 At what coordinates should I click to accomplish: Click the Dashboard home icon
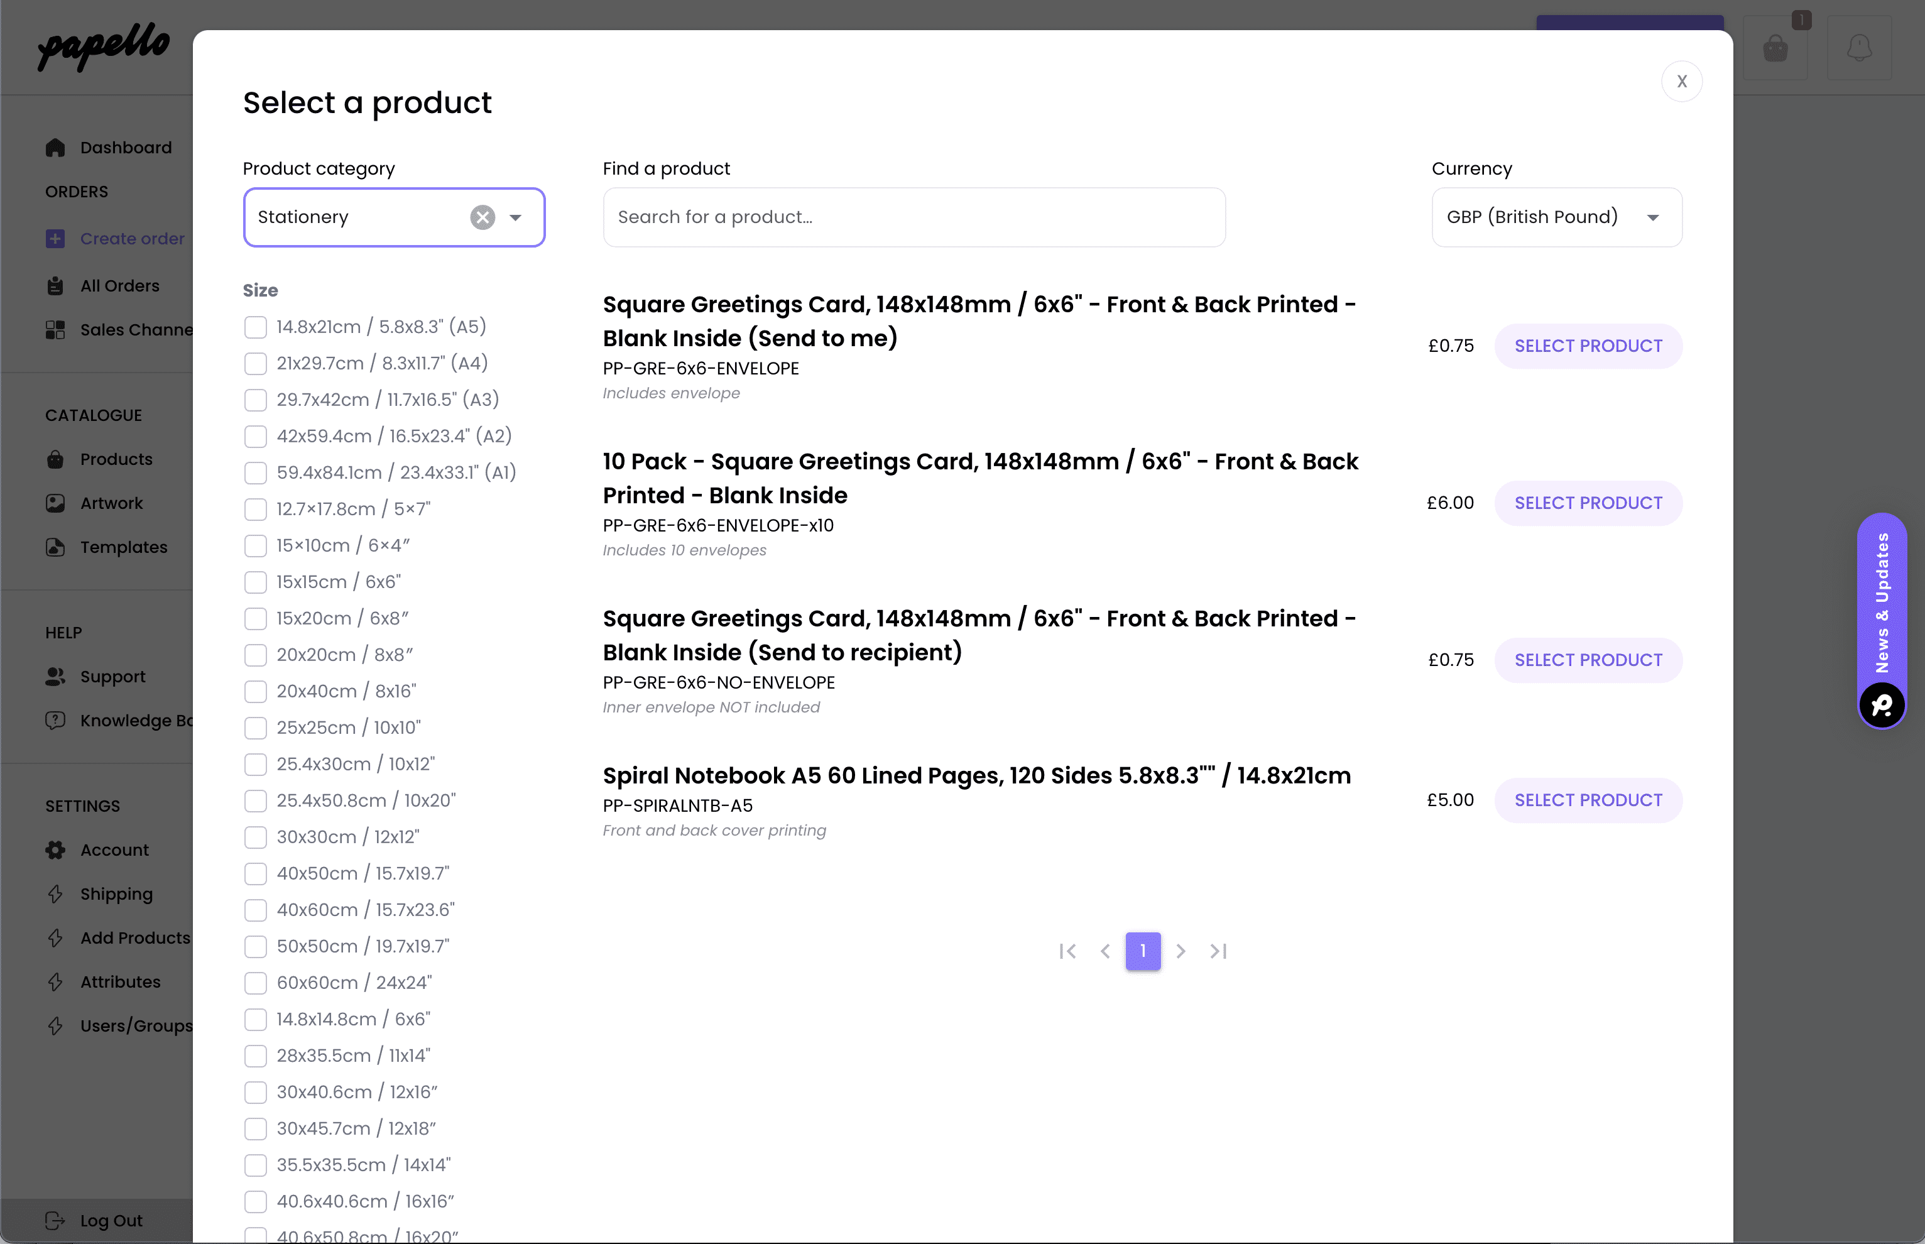[x=55, y=147]
